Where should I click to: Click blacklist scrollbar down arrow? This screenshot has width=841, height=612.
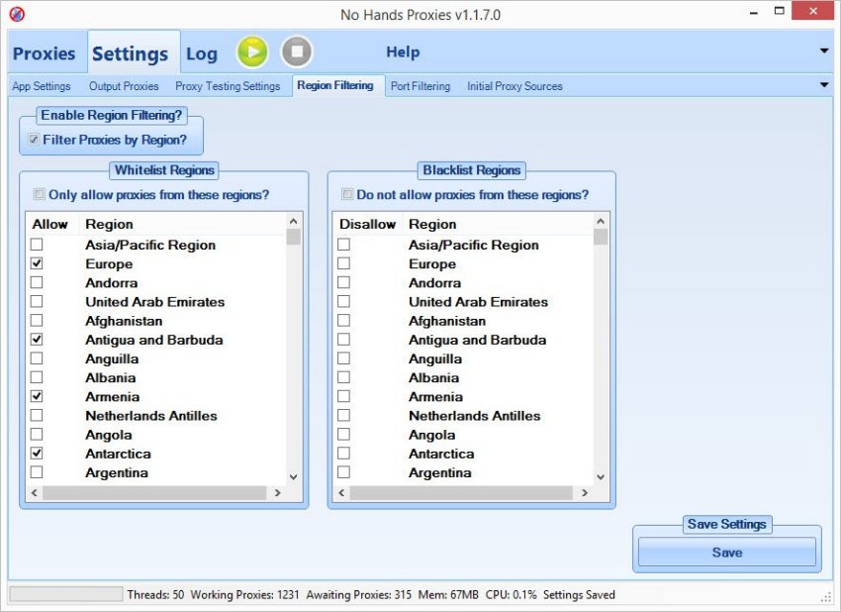coord(601,476)
